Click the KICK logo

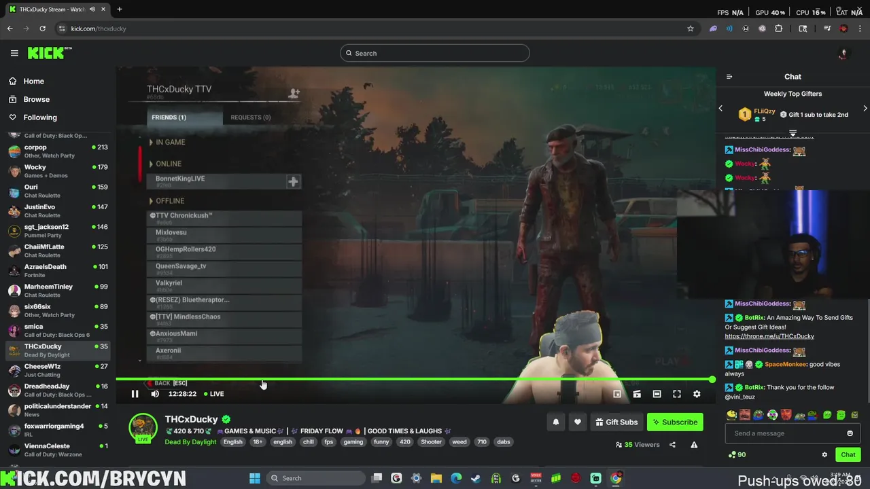tap(50, 53)
